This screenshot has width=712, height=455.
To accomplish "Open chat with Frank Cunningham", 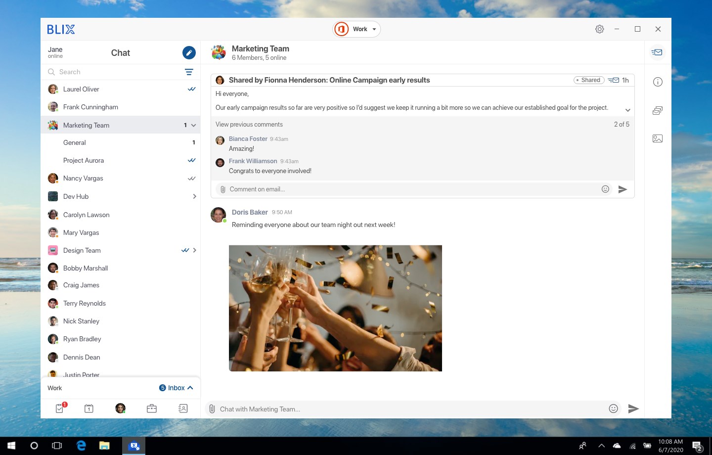I will (x=121, y=107).
